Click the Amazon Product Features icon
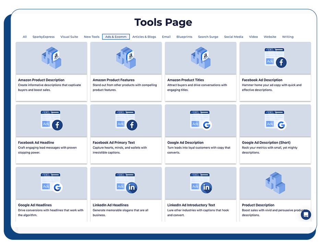This screenshot has height=247, width=321. pyautogui.click(x=126, y=58)
